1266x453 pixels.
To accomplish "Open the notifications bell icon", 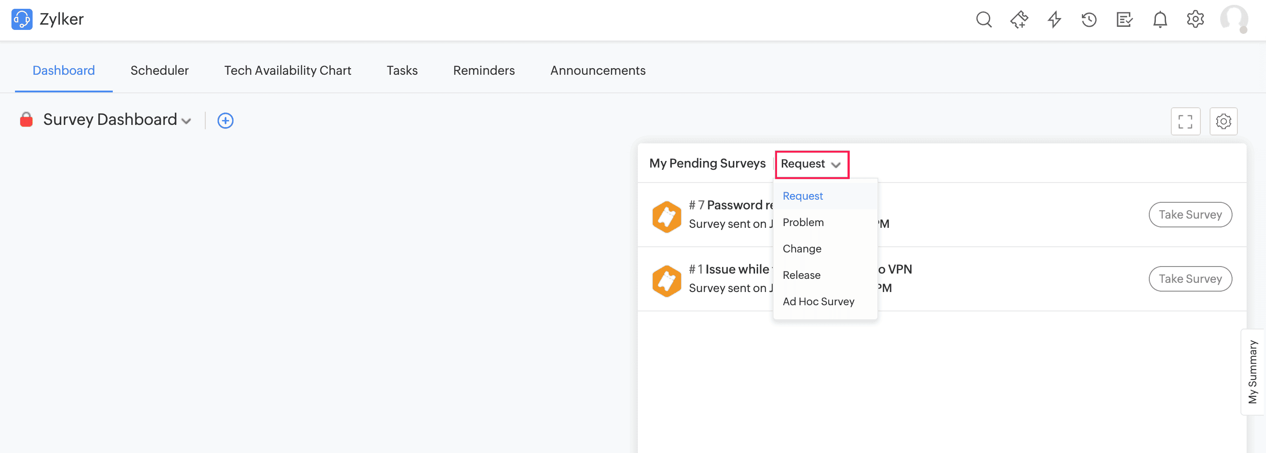I will click(1160, 20).
